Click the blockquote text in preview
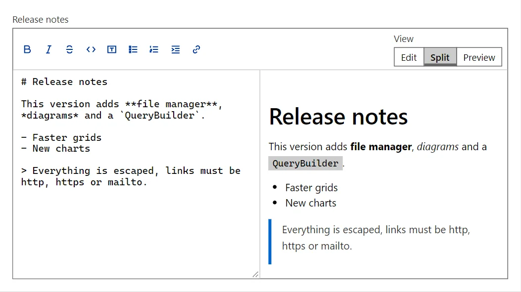Image resolution: width=521 pixels, height=292 pixels. click(376, 238)
